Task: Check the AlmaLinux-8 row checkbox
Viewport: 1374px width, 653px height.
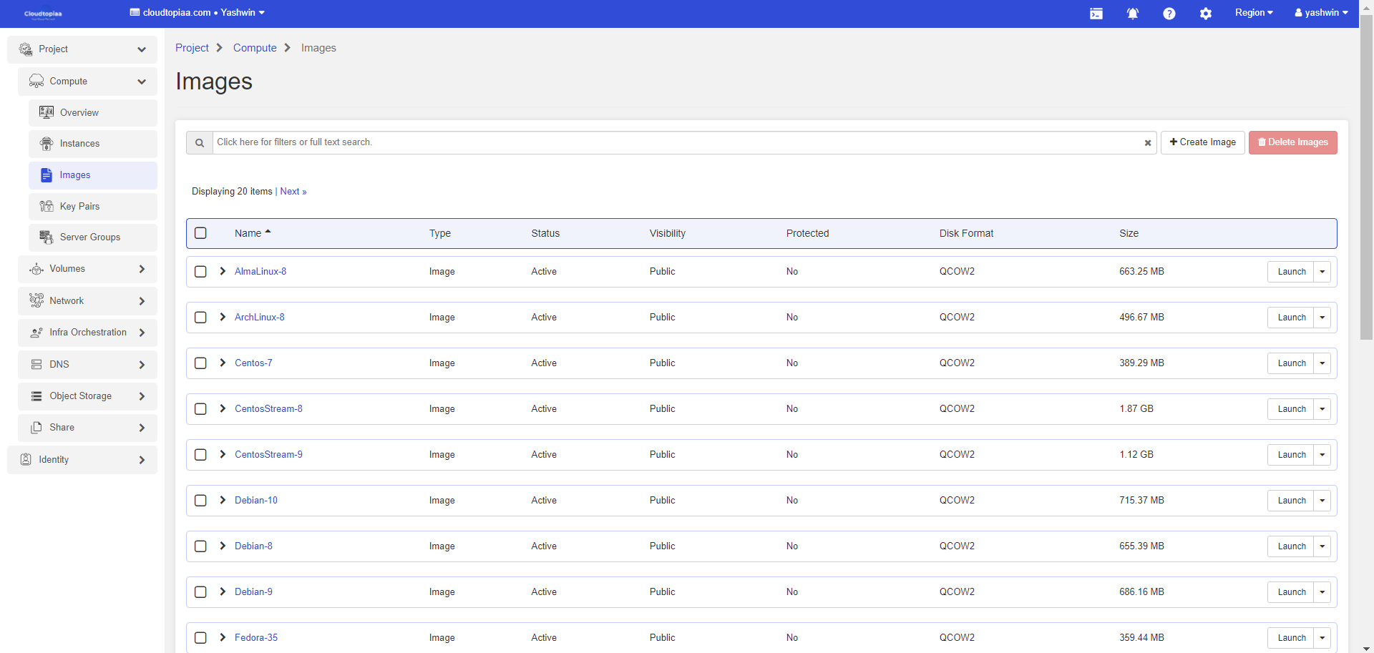Action: pyautogui.click(x=200, y=272)
